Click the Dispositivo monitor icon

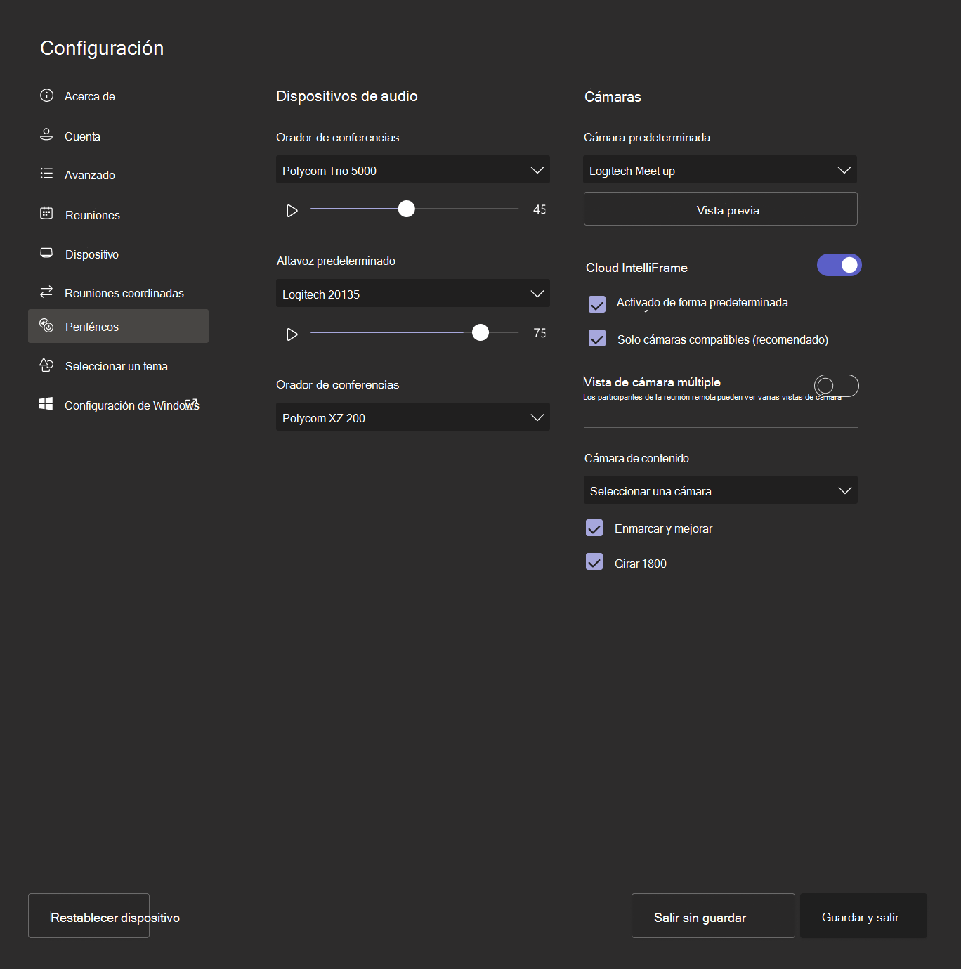(46, 254)
